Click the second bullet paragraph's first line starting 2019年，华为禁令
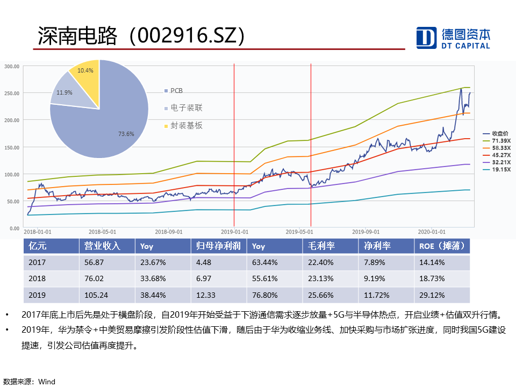 pyautogui.click(x=264, y=329)
